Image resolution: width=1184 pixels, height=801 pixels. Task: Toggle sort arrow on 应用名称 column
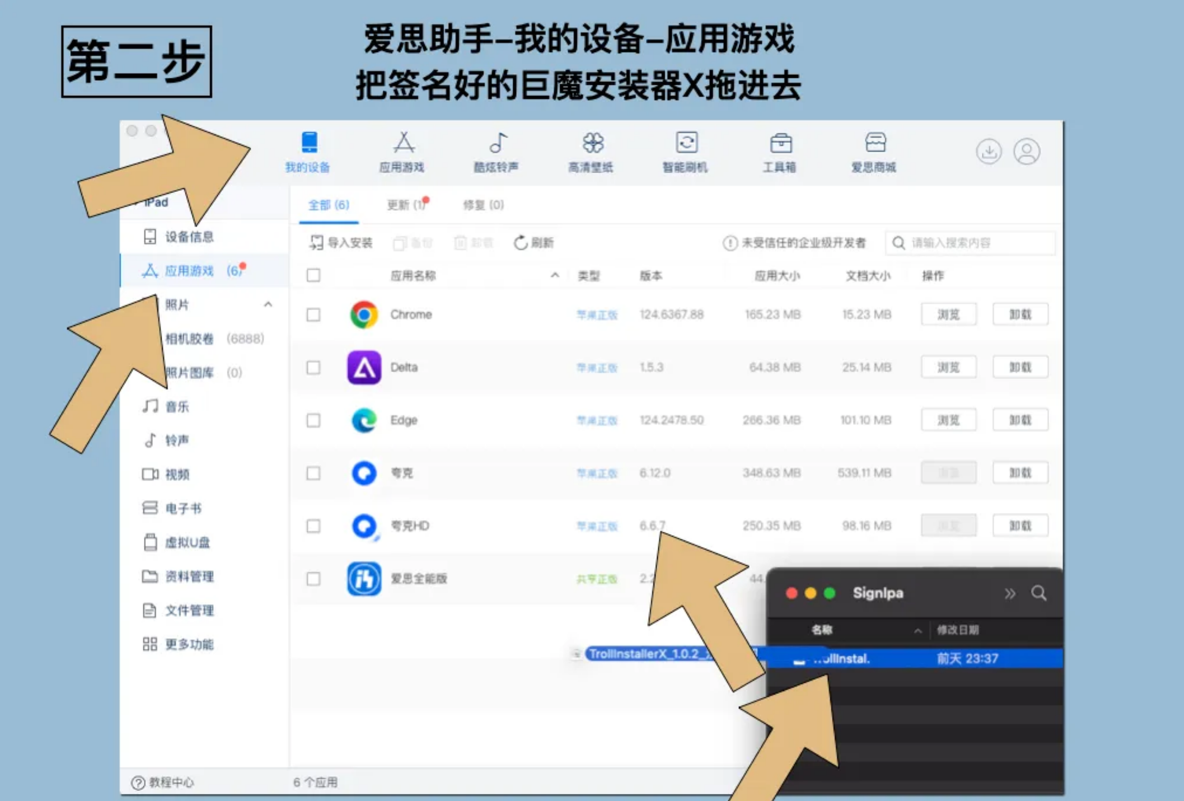555,276
